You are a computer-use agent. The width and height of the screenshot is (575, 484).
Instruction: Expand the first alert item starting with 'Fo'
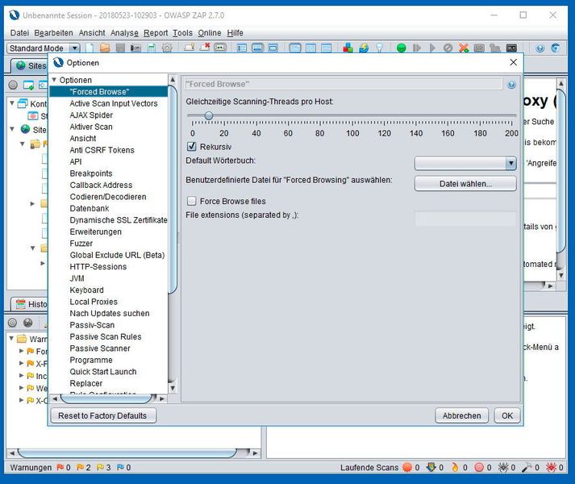point(21,351)
